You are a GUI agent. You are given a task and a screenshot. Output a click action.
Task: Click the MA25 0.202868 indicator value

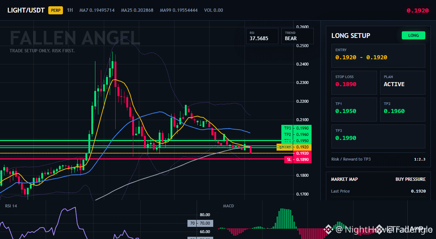pos(137,10)
